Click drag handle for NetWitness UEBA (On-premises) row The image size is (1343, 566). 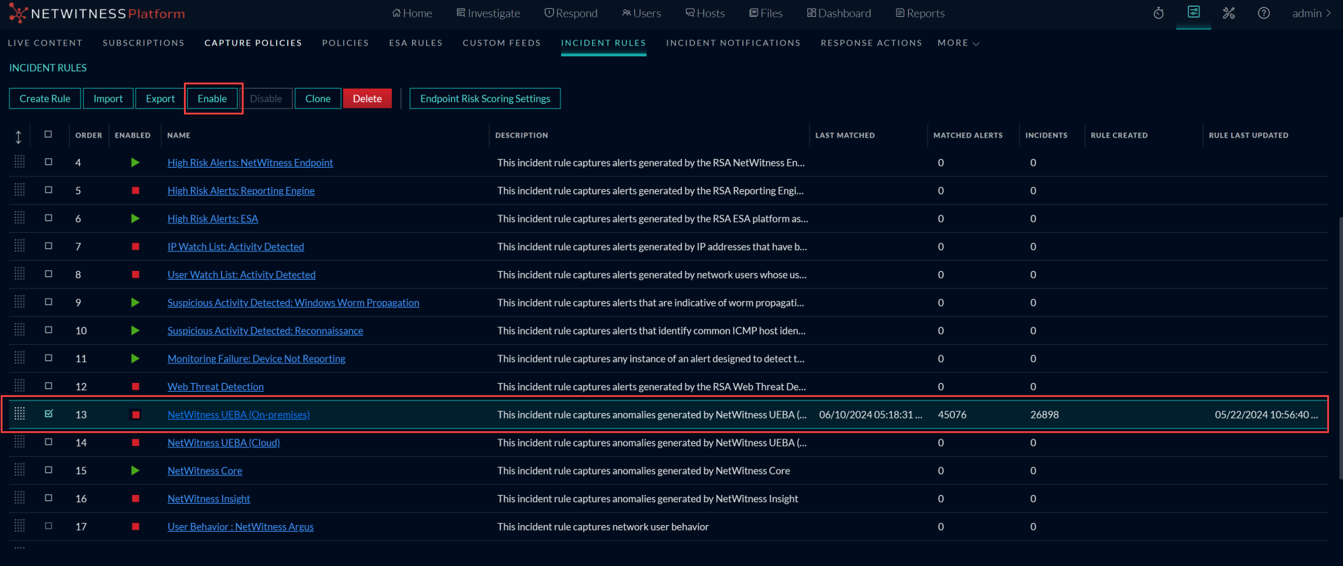click(19, 414)
